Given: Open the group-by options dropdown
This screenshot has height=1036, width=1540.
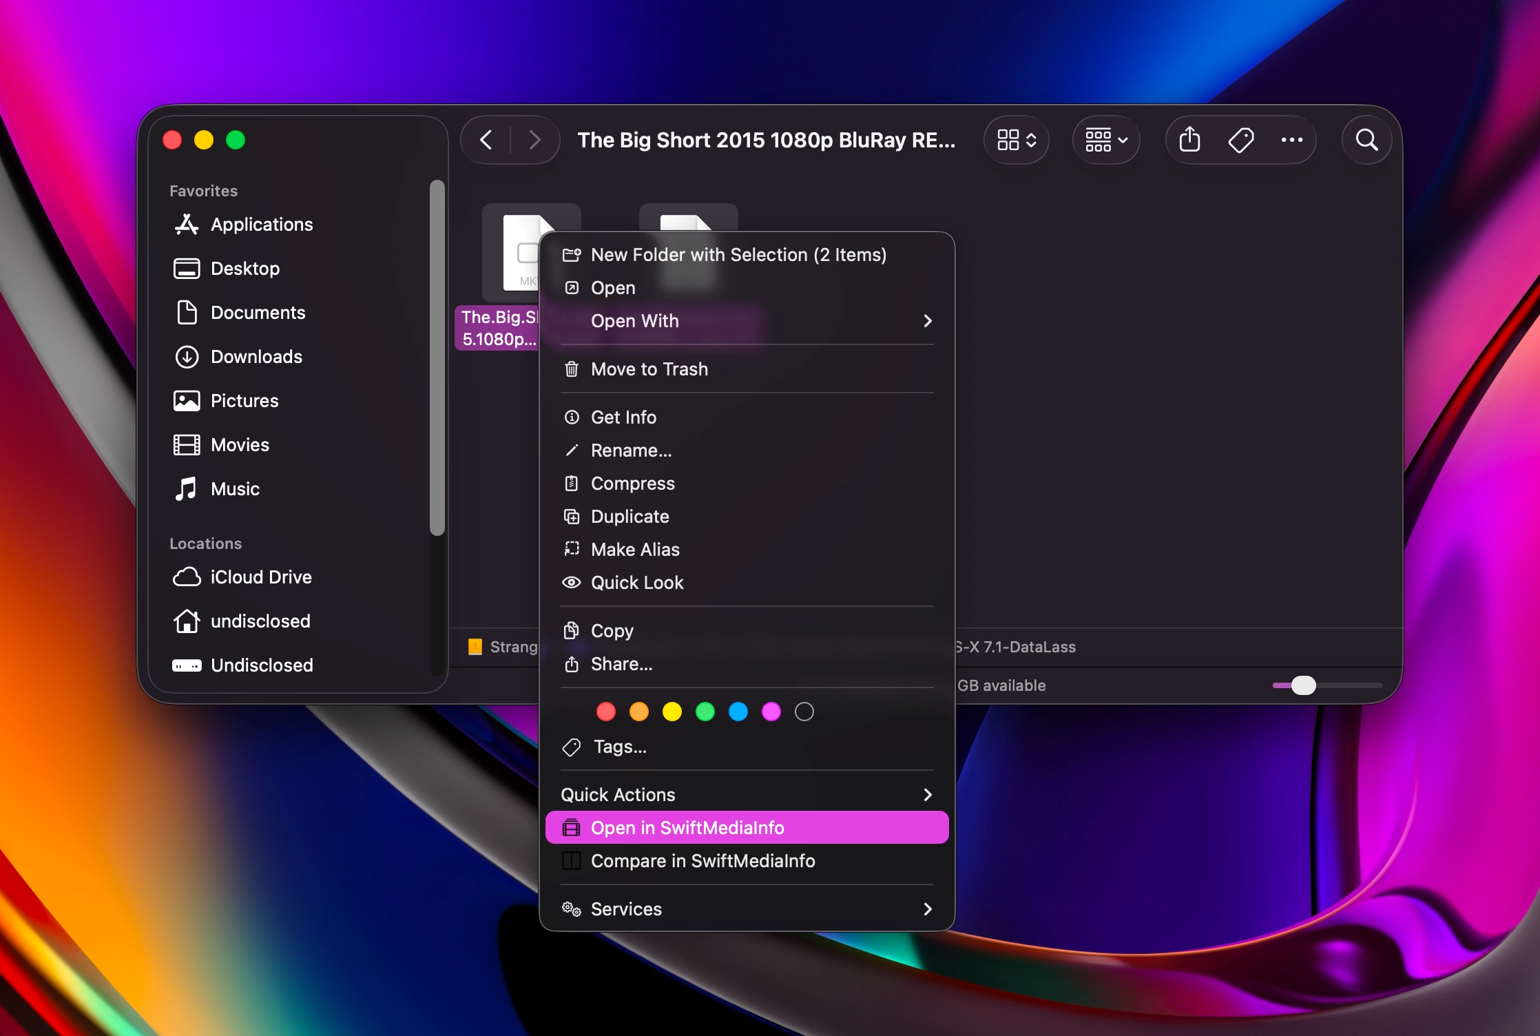Looking at the screenshot, I should tap(1106, 140).
